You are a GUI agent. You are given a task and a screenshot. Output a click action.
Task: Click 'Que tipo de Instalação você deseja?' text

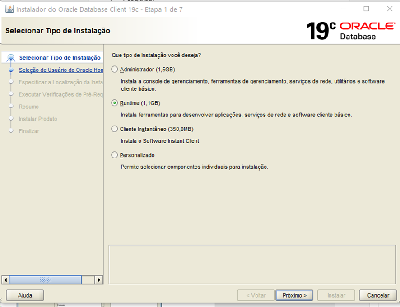click(x=156, y=55)
